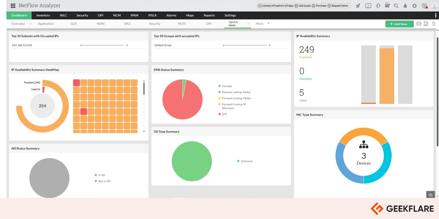Open the IPAM main menu
The width and height of the screenshot is (439, 219).
click(x=134, y=15)
